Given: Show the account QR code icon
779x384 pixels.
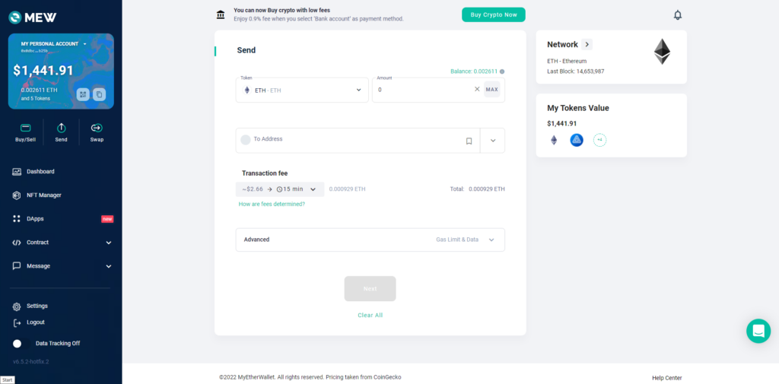Looking at the screenshot, I should point(83,94).
